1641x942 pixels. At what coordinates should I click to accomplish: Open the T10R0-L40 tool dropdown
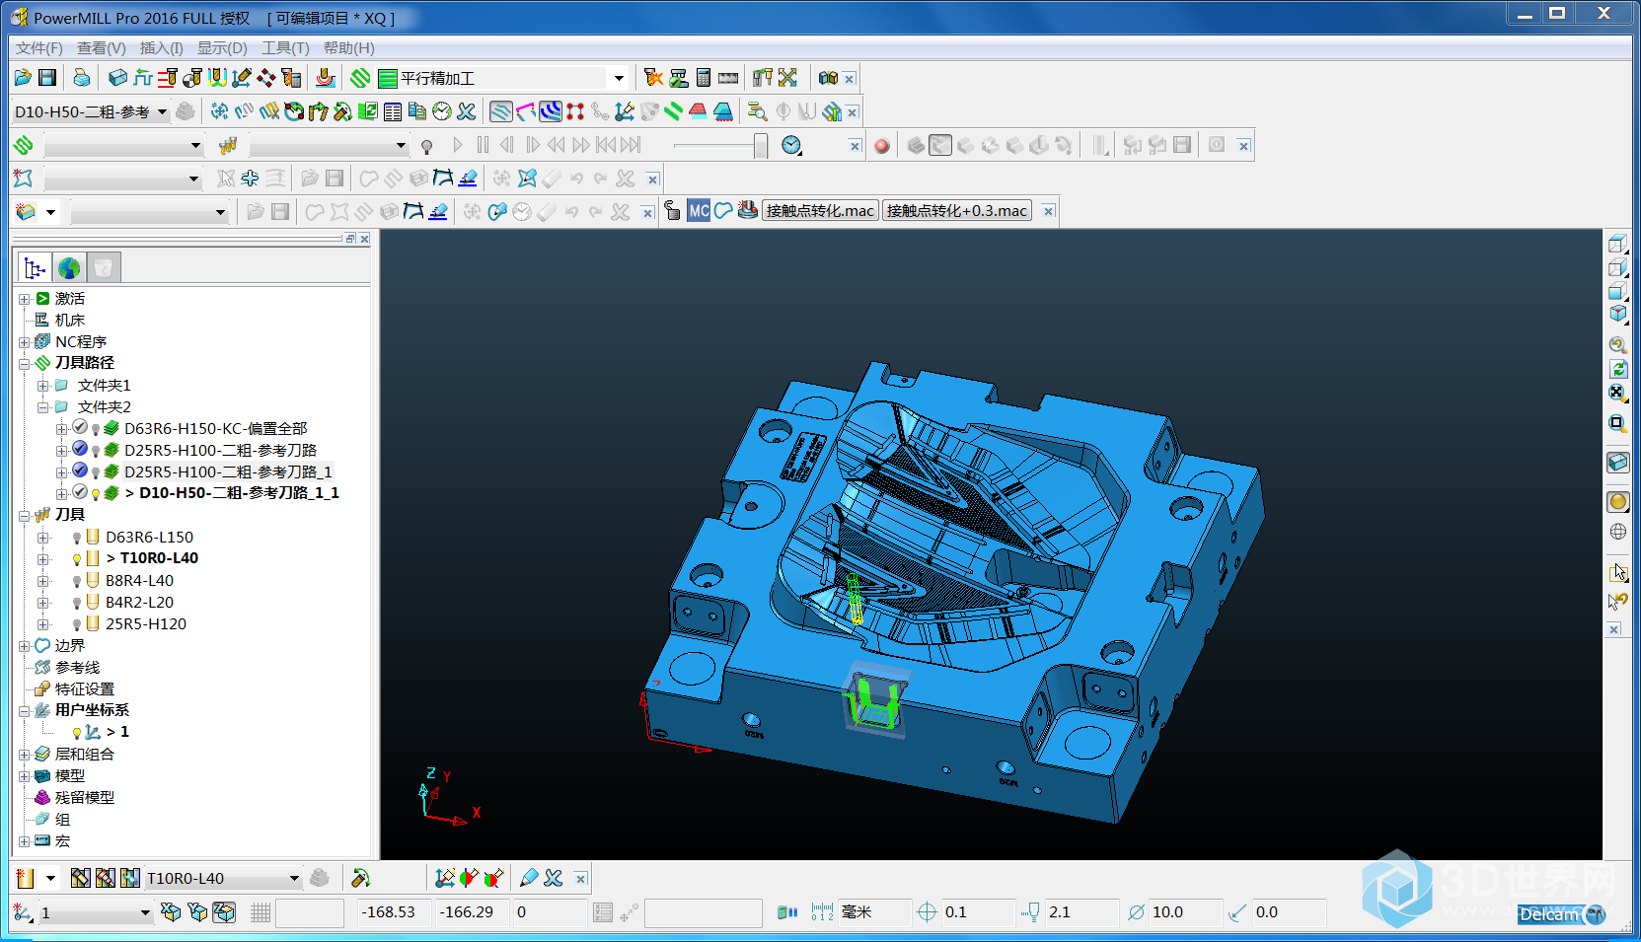tap(294, 878)
